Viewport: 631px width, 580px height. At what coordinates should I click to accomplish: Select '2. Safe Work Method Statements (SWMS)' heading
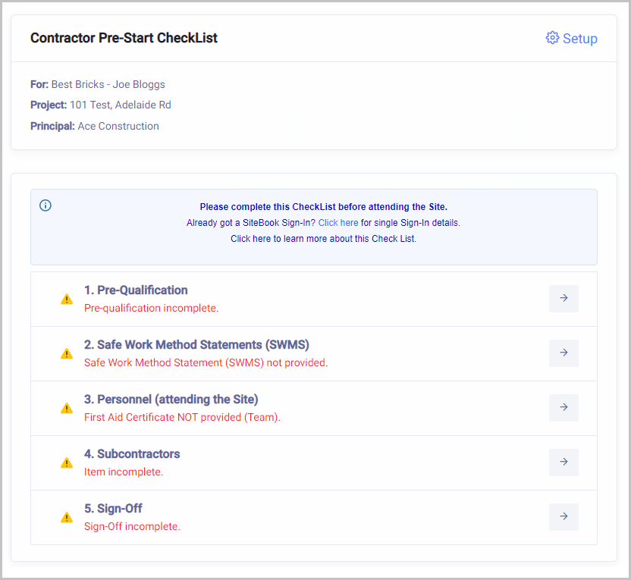point(196,345)
